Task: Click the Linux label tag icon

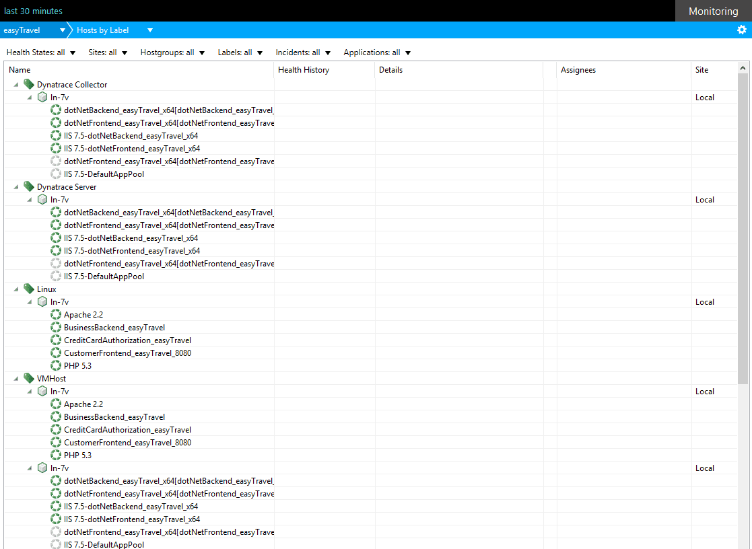Action: point(29,289)
